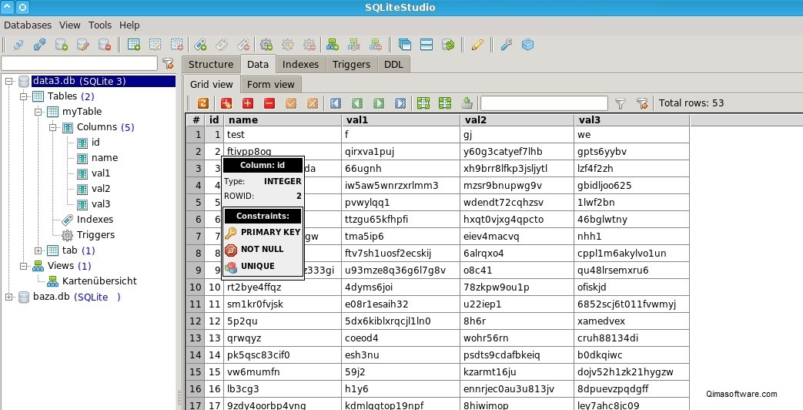Open the Help menu

(x=129, y=25)
